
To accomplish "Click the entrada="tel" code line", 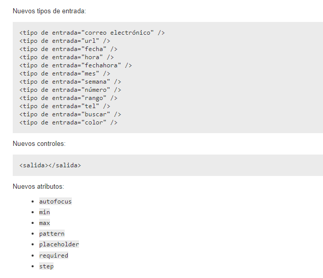I will pyautogui.click(x=65, y=106).
